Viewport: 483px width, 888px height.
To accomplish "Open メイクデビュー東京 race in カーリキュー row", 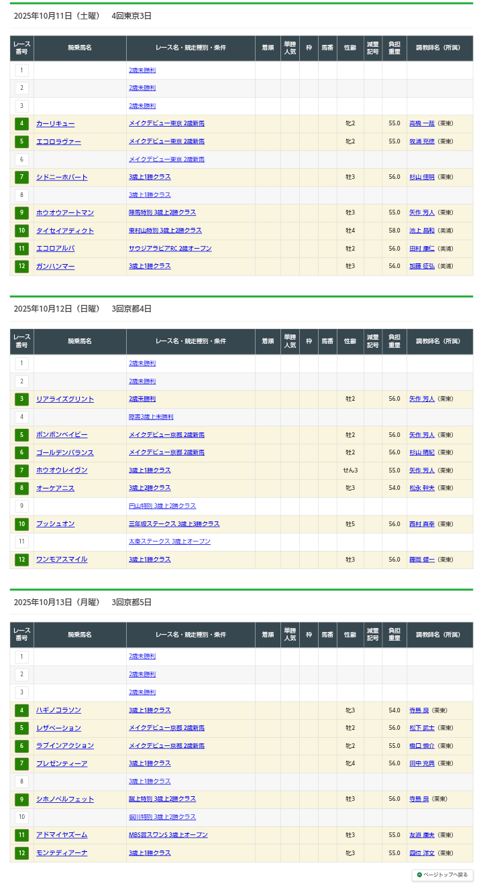I will pyautogui.click(x=167, y=124).
